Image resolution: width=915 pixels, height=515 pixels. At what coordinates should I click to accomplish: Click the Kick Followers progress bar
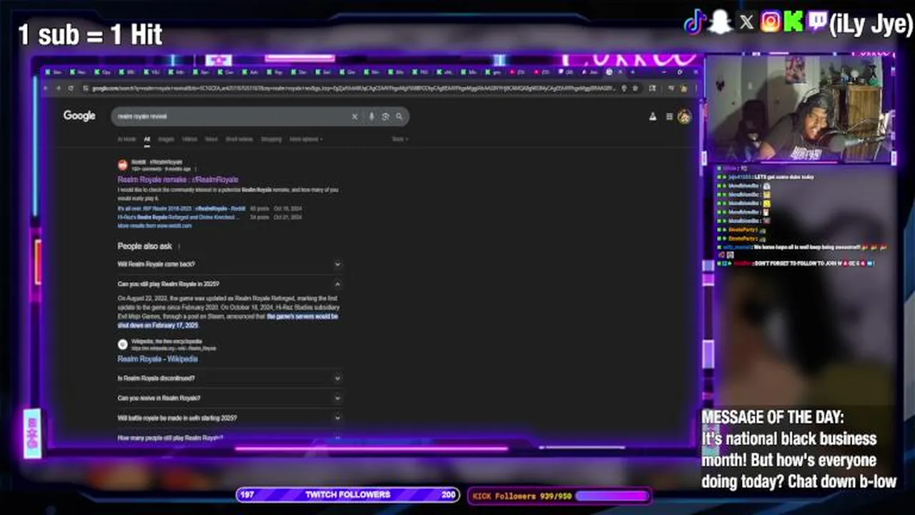(x=559, y=496)
